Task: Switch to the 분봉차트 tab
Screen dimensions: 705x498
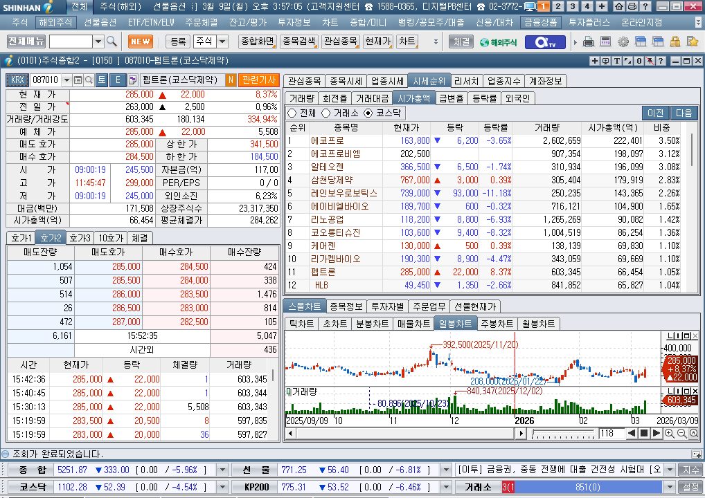Action: coord(373,324)
